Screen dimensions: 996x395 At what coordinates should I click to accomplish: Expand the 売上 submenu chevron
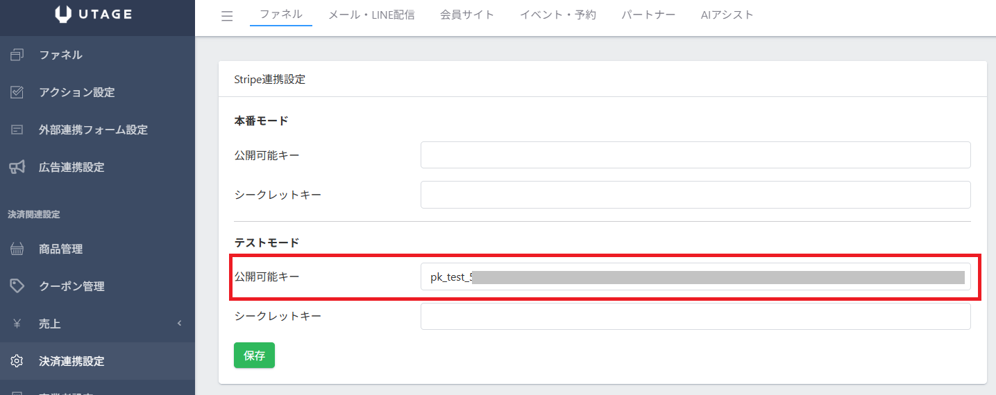click(179, 324)
